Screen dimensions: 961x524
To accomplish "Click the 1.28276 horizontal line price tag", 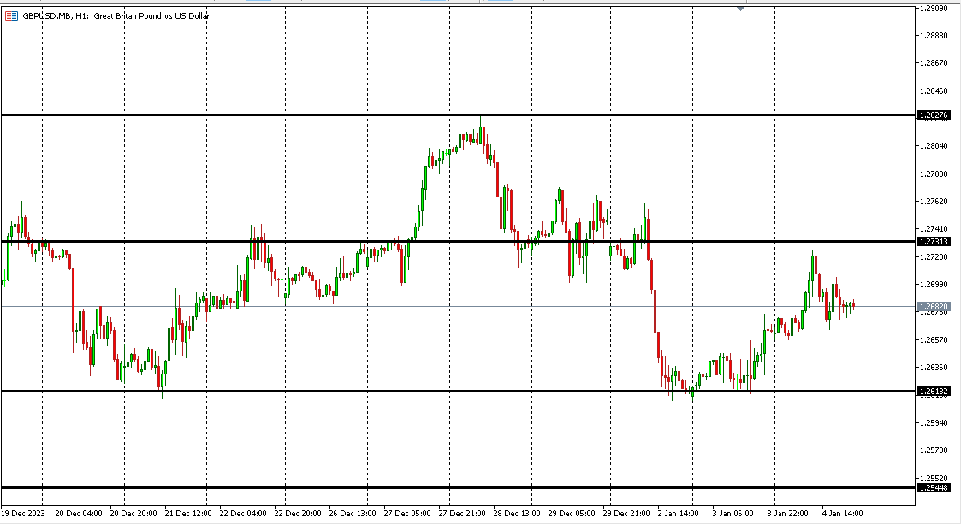I will pos(934,115).
